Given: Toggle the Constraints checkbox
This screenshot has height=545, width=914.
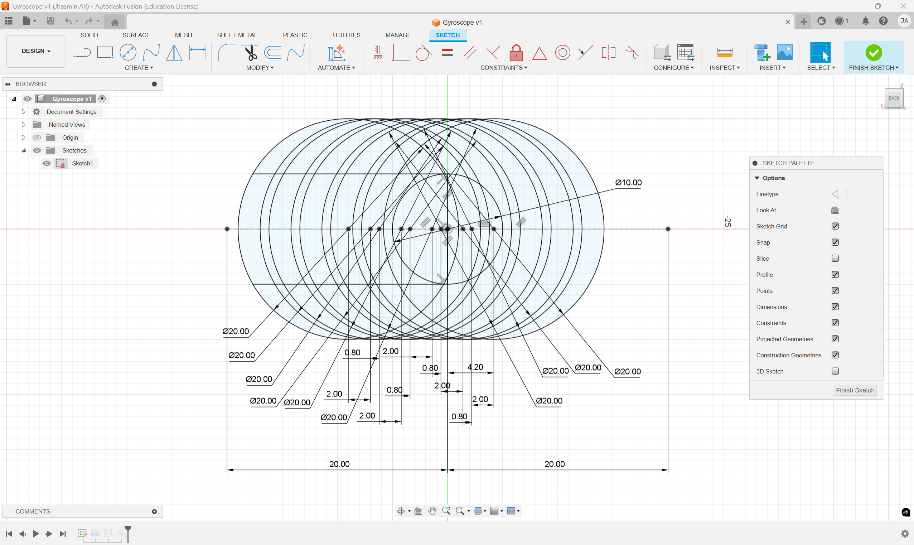Looking at the screenshot, I should [835, 323].
